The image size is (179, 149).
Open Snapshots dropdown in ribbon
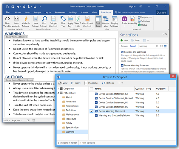pyautogui.click(x=145, y=17)
